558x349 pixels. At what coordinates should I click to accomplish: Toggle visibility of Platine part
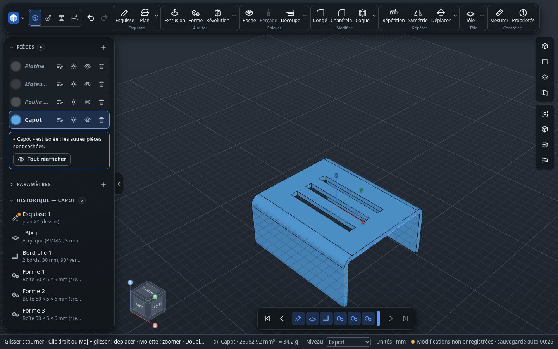pyautogui.click(x=88, y=66)
